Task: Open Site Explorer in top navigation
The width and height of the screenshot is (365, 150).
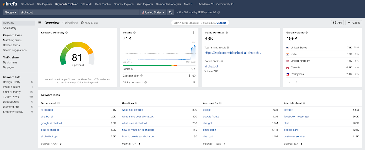Action: pos(45,4)
